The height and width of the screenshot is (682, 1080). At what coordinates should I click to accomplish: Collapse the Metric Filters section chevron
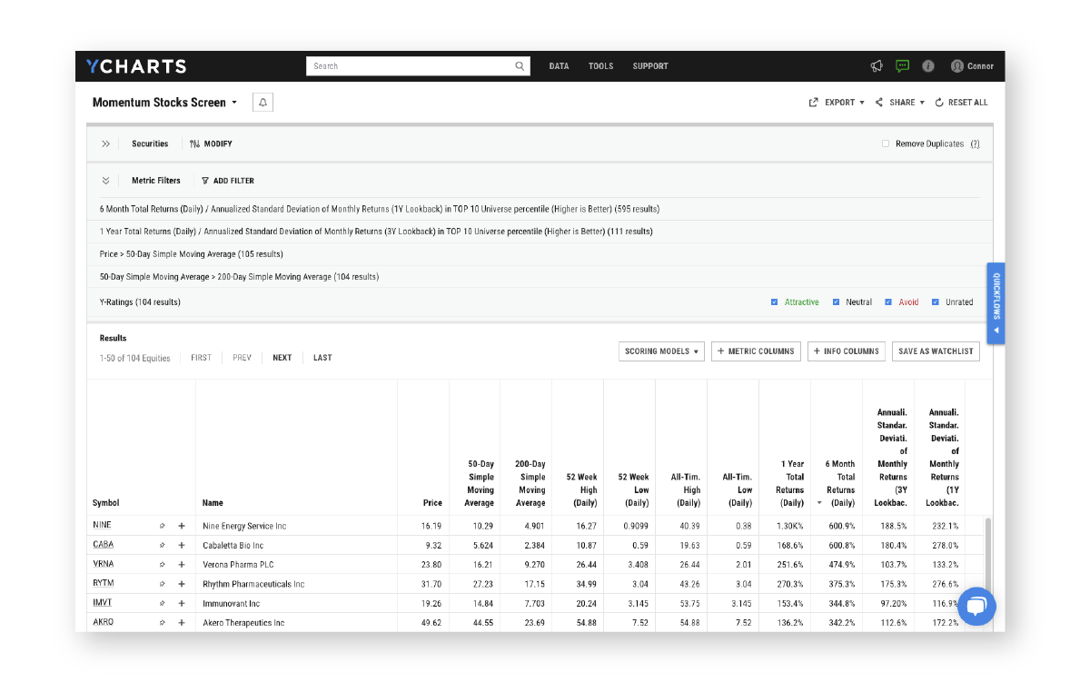(x=105, y=181)
